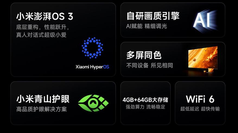Click the orange TV screen image
Screen dimensions: 238x133
203,57
